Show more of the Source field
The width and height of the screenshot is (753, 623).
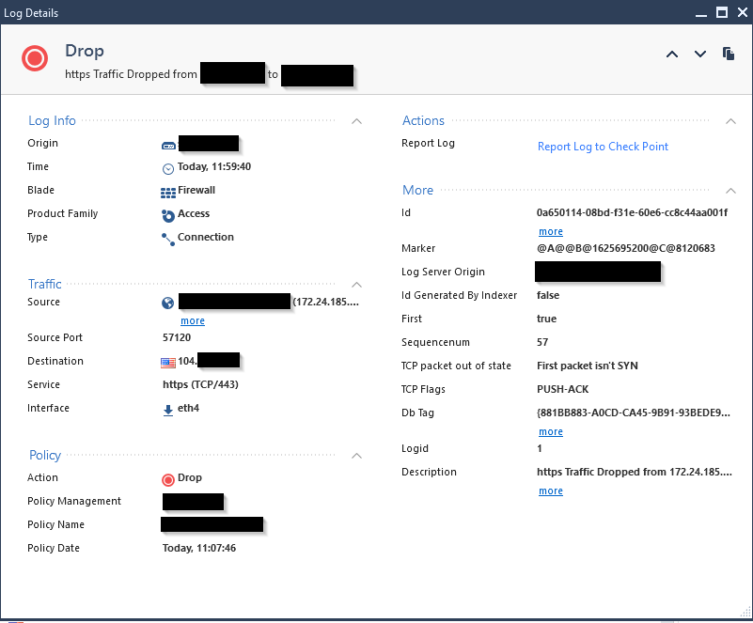[x=193, y=321]
